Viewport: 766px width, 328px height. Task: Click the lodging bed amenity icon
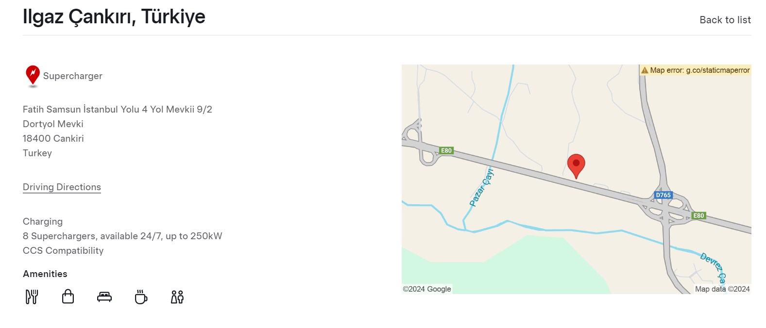(104, 297)
